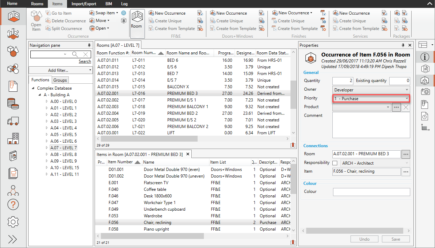Open the Priority dropdown
435x248 pixels.
(x=371, y=99)
